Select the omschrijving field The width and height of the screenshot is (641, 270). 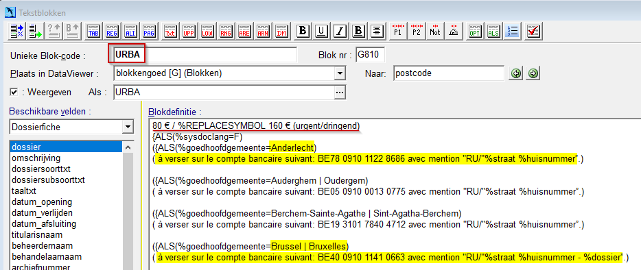(x=36, y=158)
